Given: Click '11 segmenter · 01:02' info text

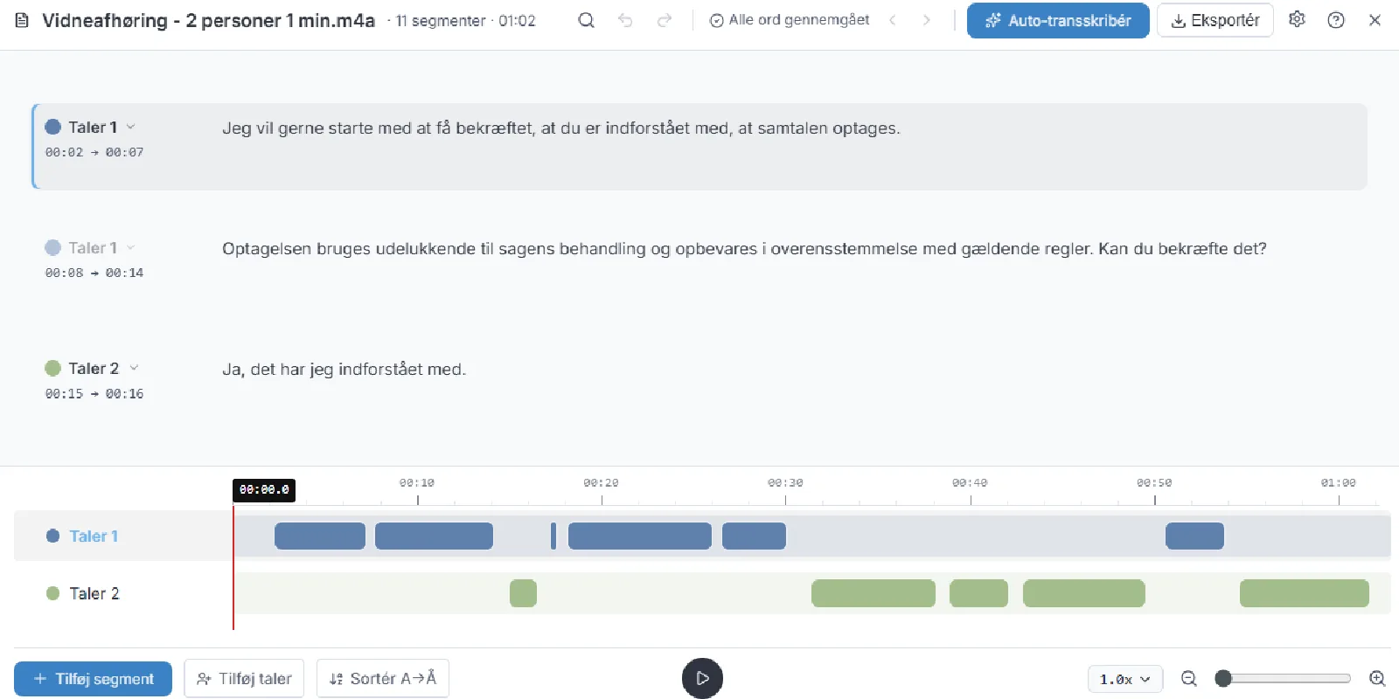Looking at the screenshot, I should (465, 20).
